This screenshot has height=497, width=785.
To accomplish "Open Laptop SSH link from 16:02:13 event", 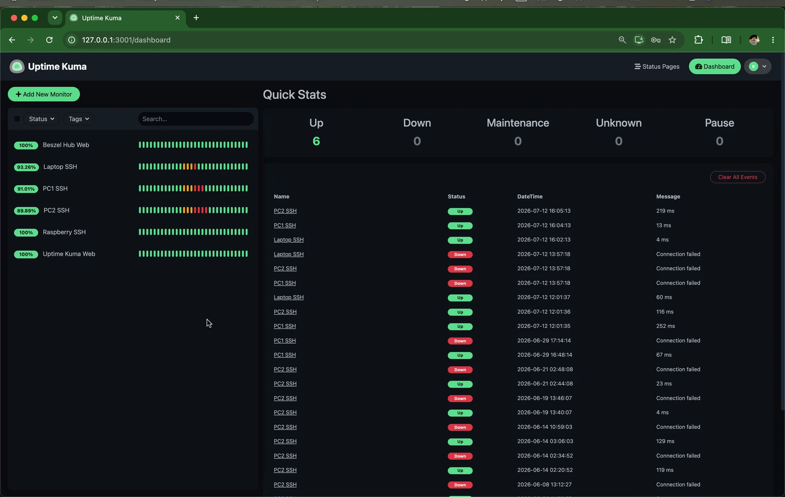I will (289, 240).
